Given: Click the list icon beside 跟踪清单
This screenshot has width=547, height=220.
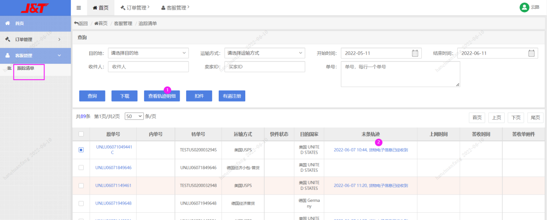Looking at the screenshot, I should (9, 68).
